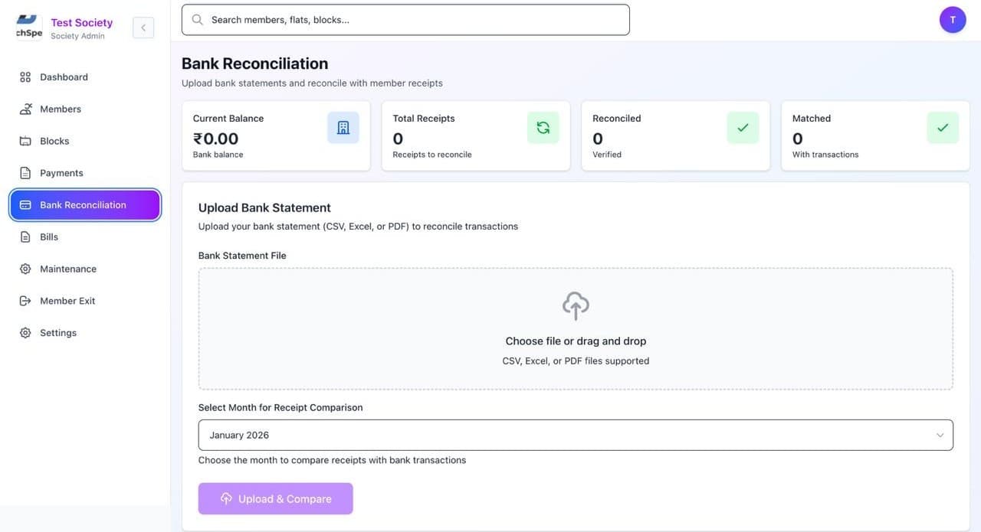Click 'Receipts to reconcile' caption
981x532 pixels.
click(x=432, y=155)
